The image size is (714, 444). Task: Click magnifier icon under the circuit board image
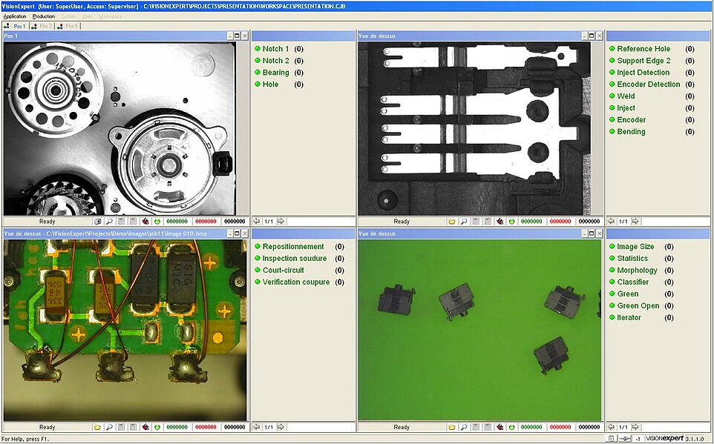tap(109, 427)
